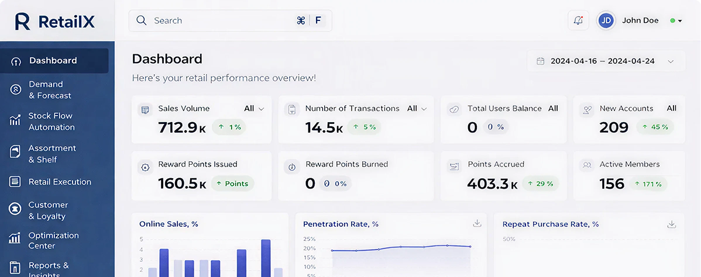The height and width of the screenshot is (277, 701).
Task: Focus the Search input field
Action: [x=230, y=20]
